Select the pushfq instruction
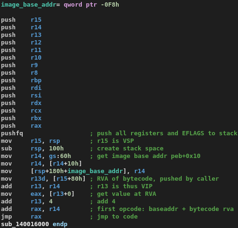238x228 pixels. [12, 133]
